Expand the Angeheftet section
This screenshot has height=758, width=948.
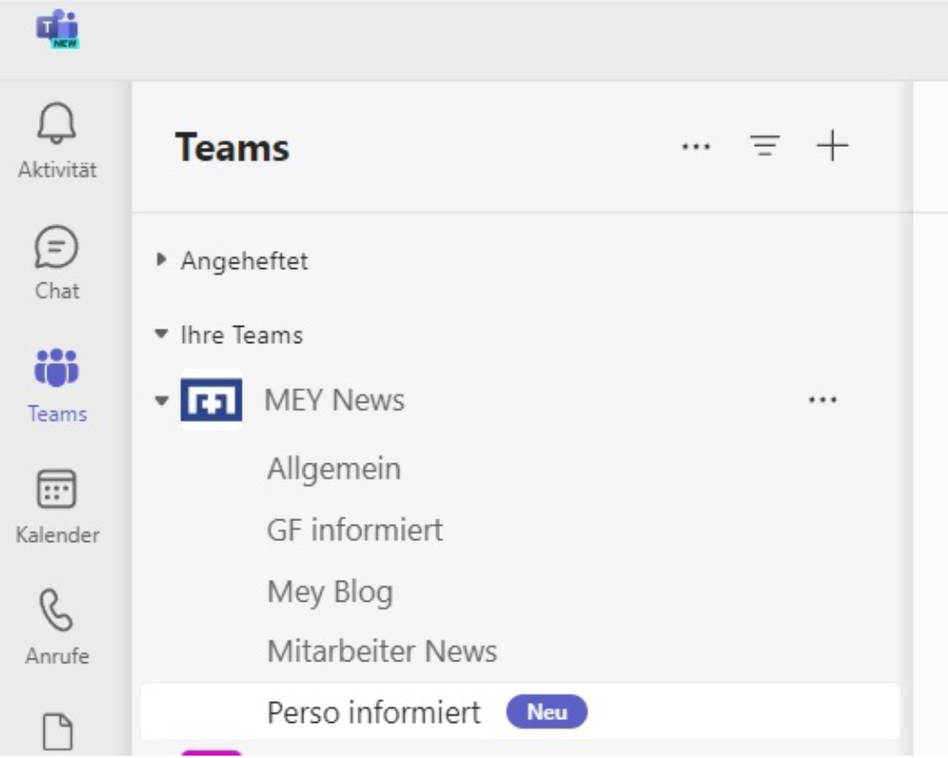161,260
